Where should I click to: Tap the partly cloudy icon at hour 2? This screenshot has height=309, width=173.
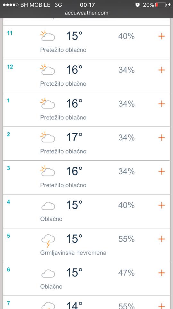coord(48,137)
